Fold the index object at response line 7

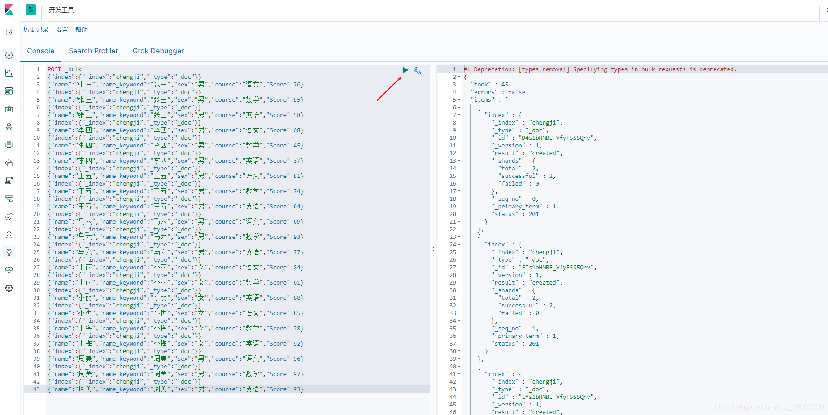(459, 115)
